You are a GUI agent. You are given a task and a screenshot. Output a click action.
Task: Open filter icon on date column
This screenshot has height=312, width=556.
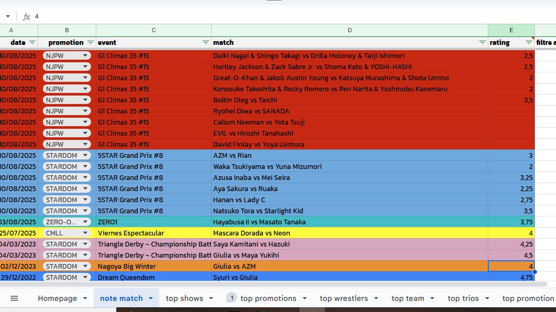[x=32, y=42]
